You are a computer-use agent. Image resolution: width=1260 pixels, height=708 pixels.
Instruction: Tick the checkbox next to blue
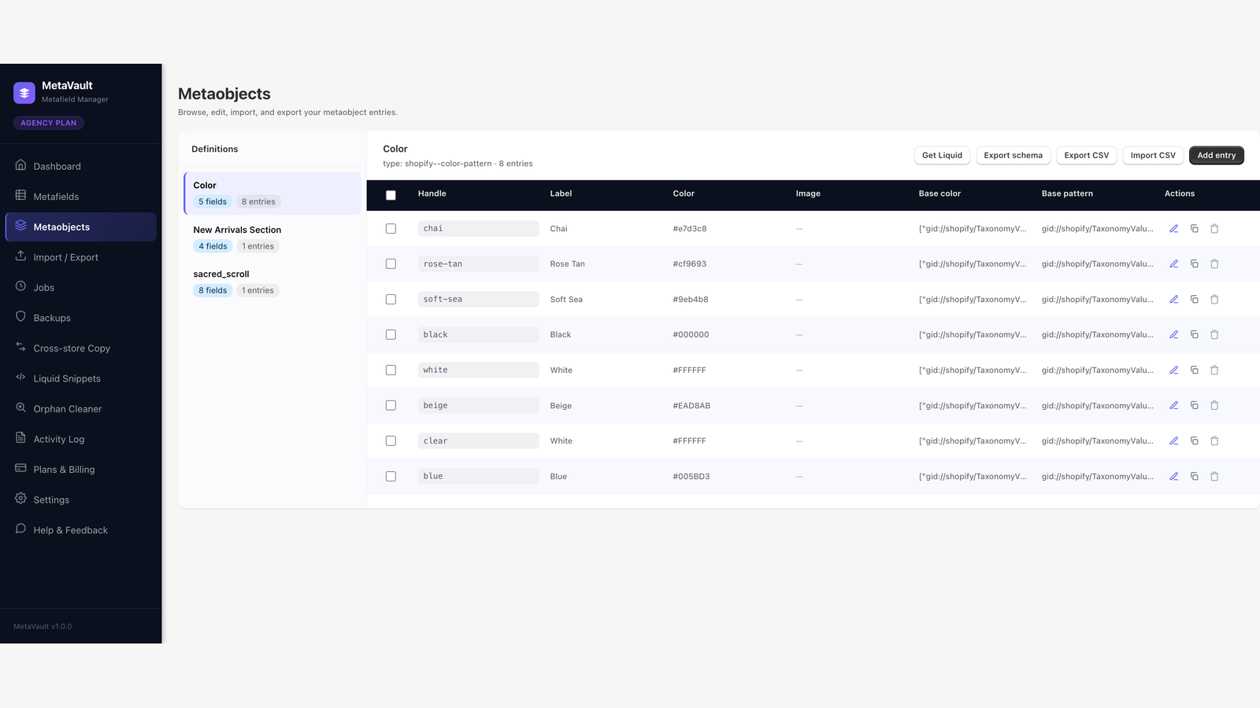click(391, 477)
